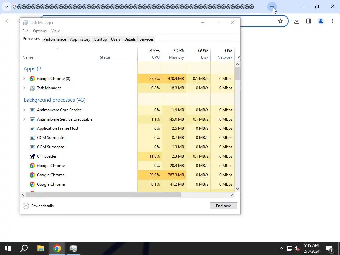Collapse with Fewer details toggle

[38, 206]
